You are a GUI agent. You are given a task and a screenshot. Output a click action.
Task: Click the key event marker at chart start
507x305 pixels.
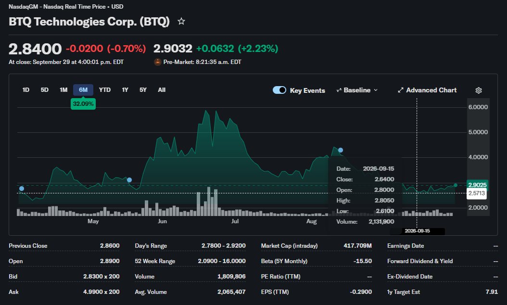(x=22, y=189)
